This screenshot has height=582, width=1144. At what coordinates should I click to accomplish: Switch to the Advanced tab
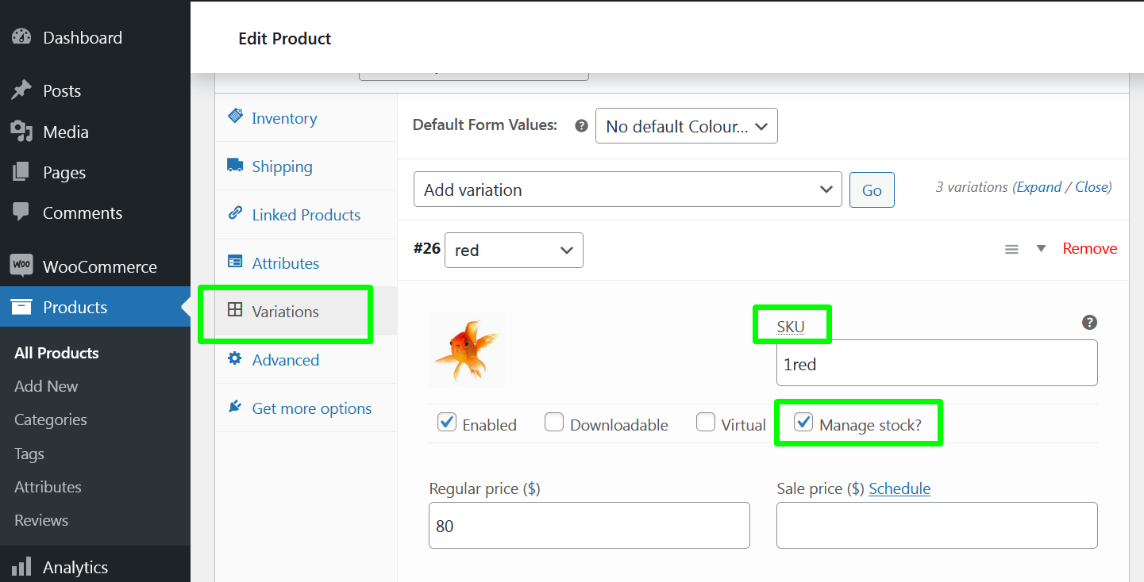306,359
